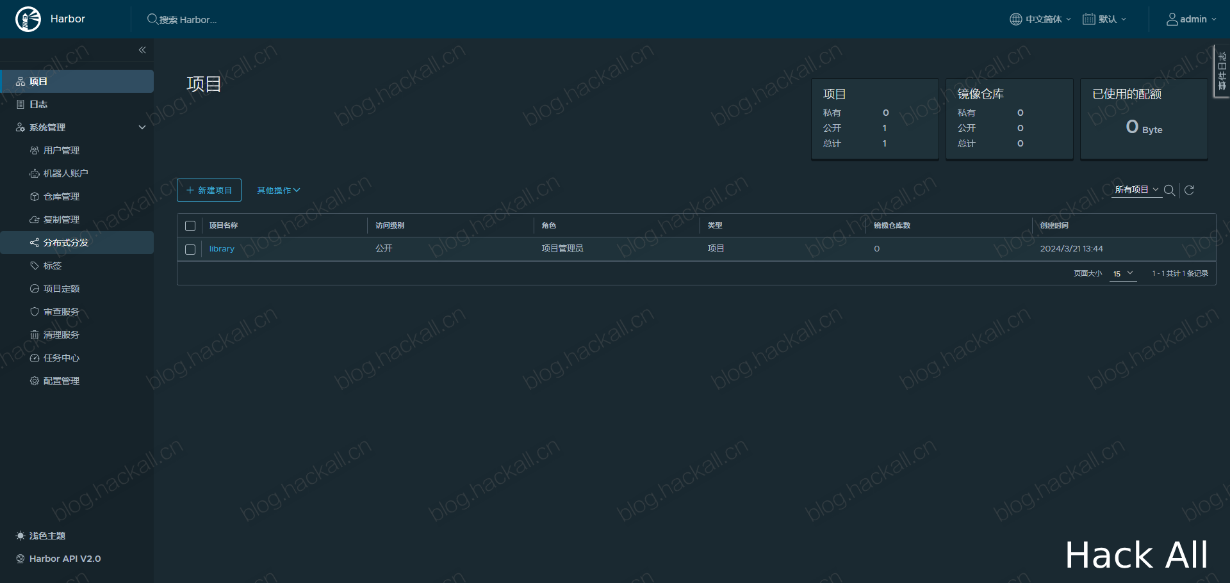Click the 类型 column header
This screenshot has height=583, width=1230.
[715, 225]
